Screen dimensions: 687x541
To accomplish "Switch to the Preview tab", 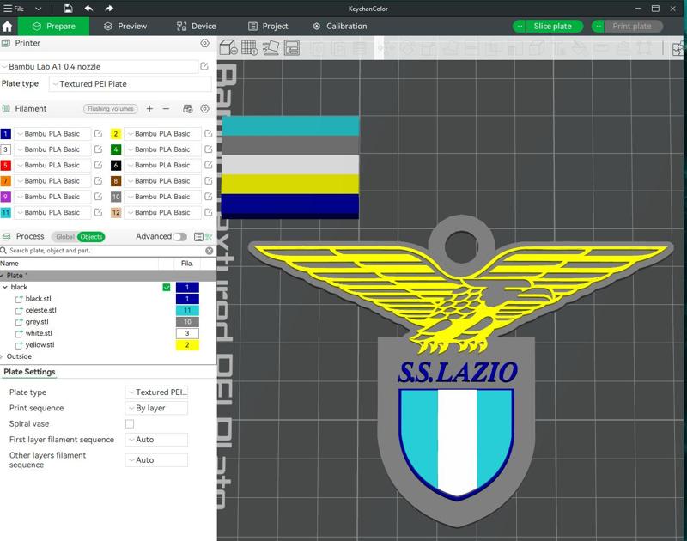I will (125, 27).
